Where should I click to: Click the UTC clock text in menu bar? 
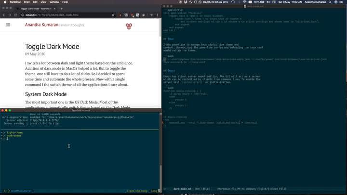(215, 2)
